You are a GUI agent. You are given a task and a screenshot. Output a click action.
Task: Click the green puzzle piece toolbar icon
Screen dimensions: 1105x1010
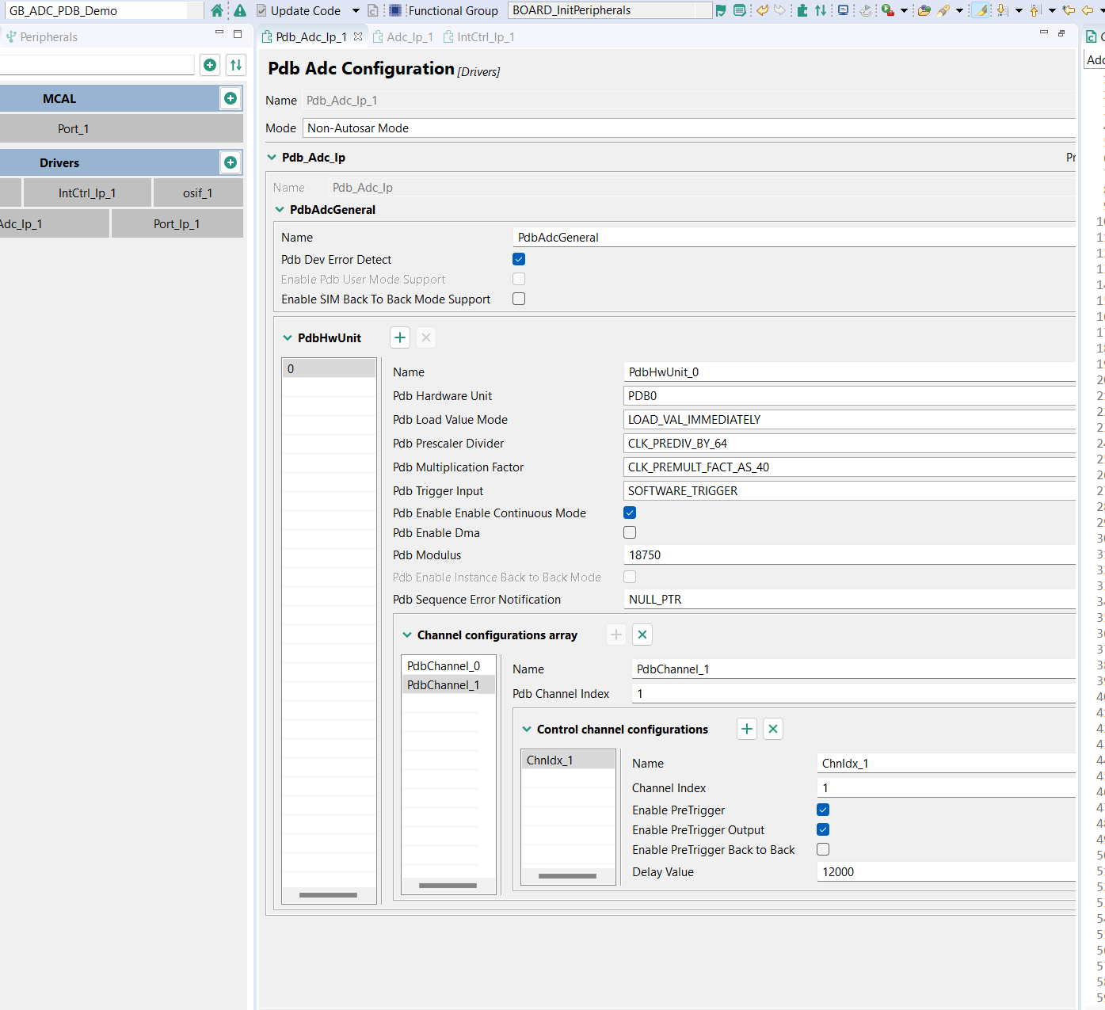pos(802,10)
